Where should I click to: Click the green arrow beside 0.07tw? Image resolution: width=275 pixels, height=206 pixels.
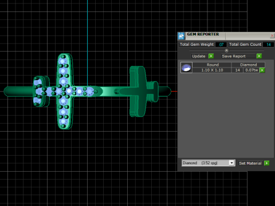click(262, 70)
